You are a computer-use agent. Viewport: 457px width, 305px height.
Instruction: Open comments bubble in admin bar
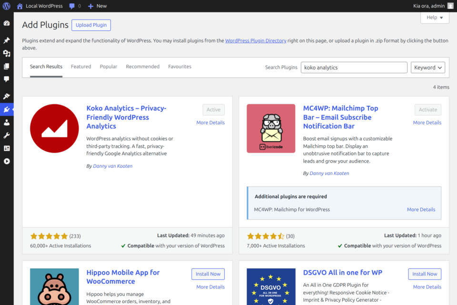[72, 6]
